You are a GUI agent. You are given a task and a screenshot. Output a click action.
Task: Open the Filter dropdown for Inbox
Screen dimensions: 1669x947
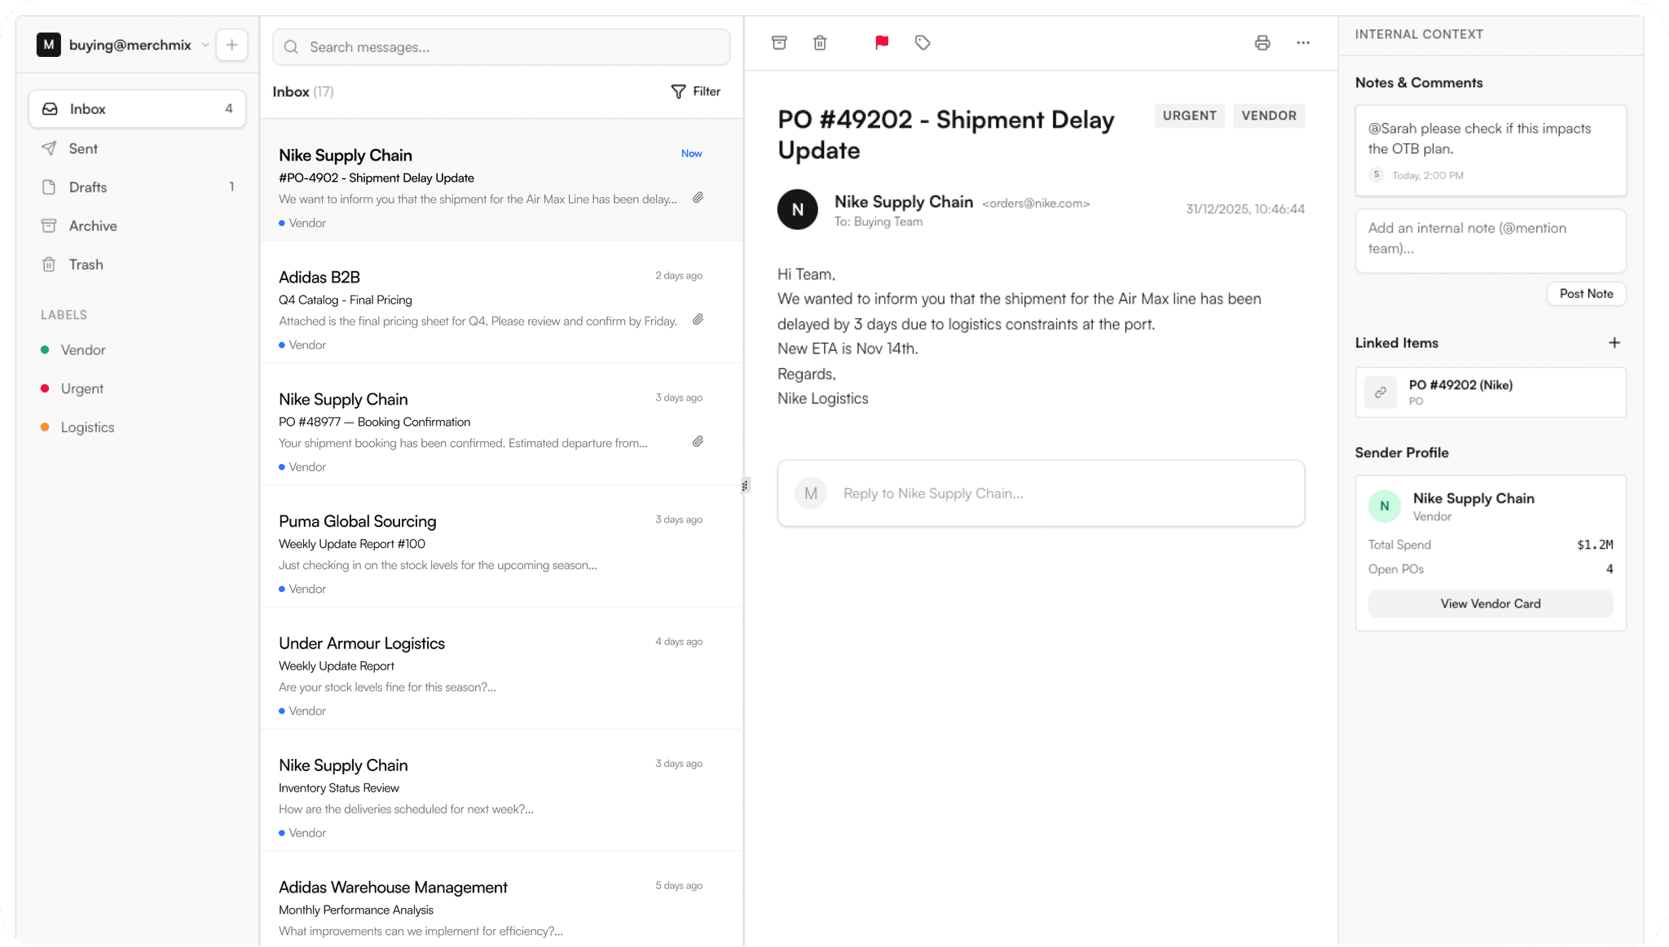pos(696,91)
